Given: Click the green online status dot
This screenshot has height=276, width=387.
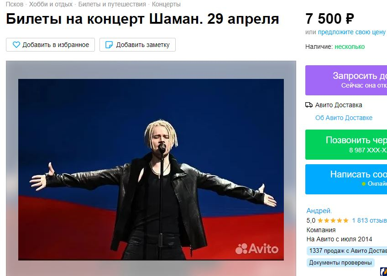Looking at the screenshot, I should click(x=363, y=184).
